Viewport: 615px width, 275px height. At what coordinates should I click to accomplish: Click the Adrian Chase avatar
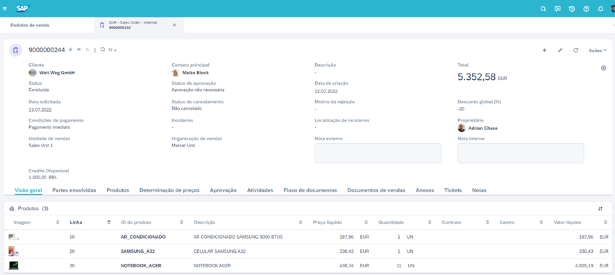[461, 128]
